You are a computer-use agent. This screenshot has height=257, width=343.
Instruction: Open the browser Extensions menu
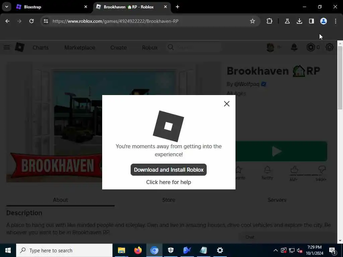point(270,21)
